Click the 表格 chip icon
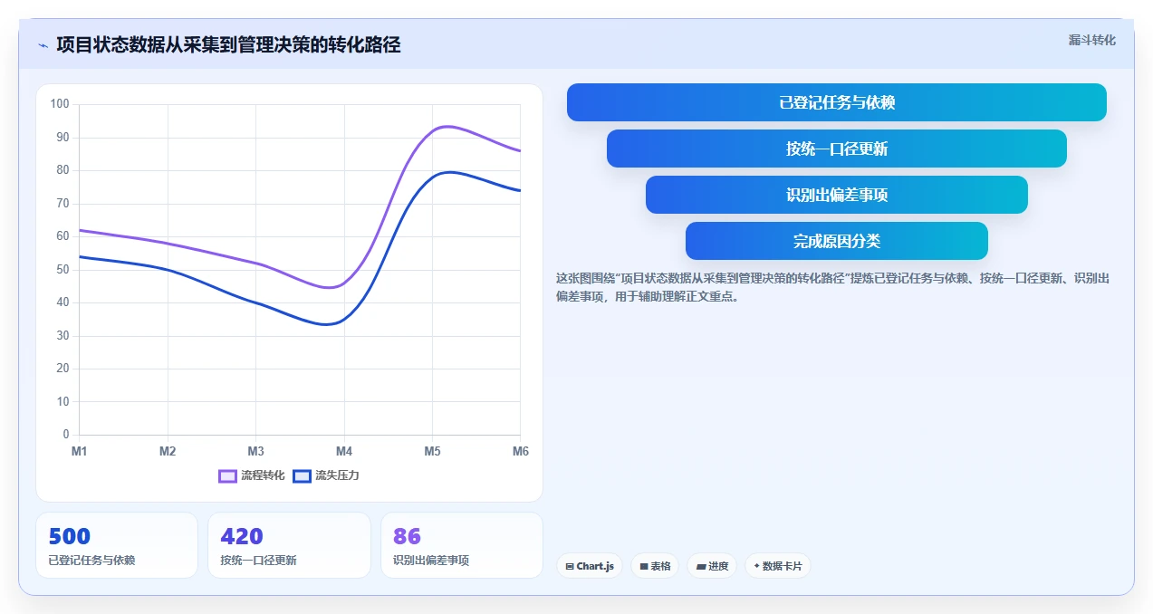Viewport: 1153px width, 614px height. [644, 566]
